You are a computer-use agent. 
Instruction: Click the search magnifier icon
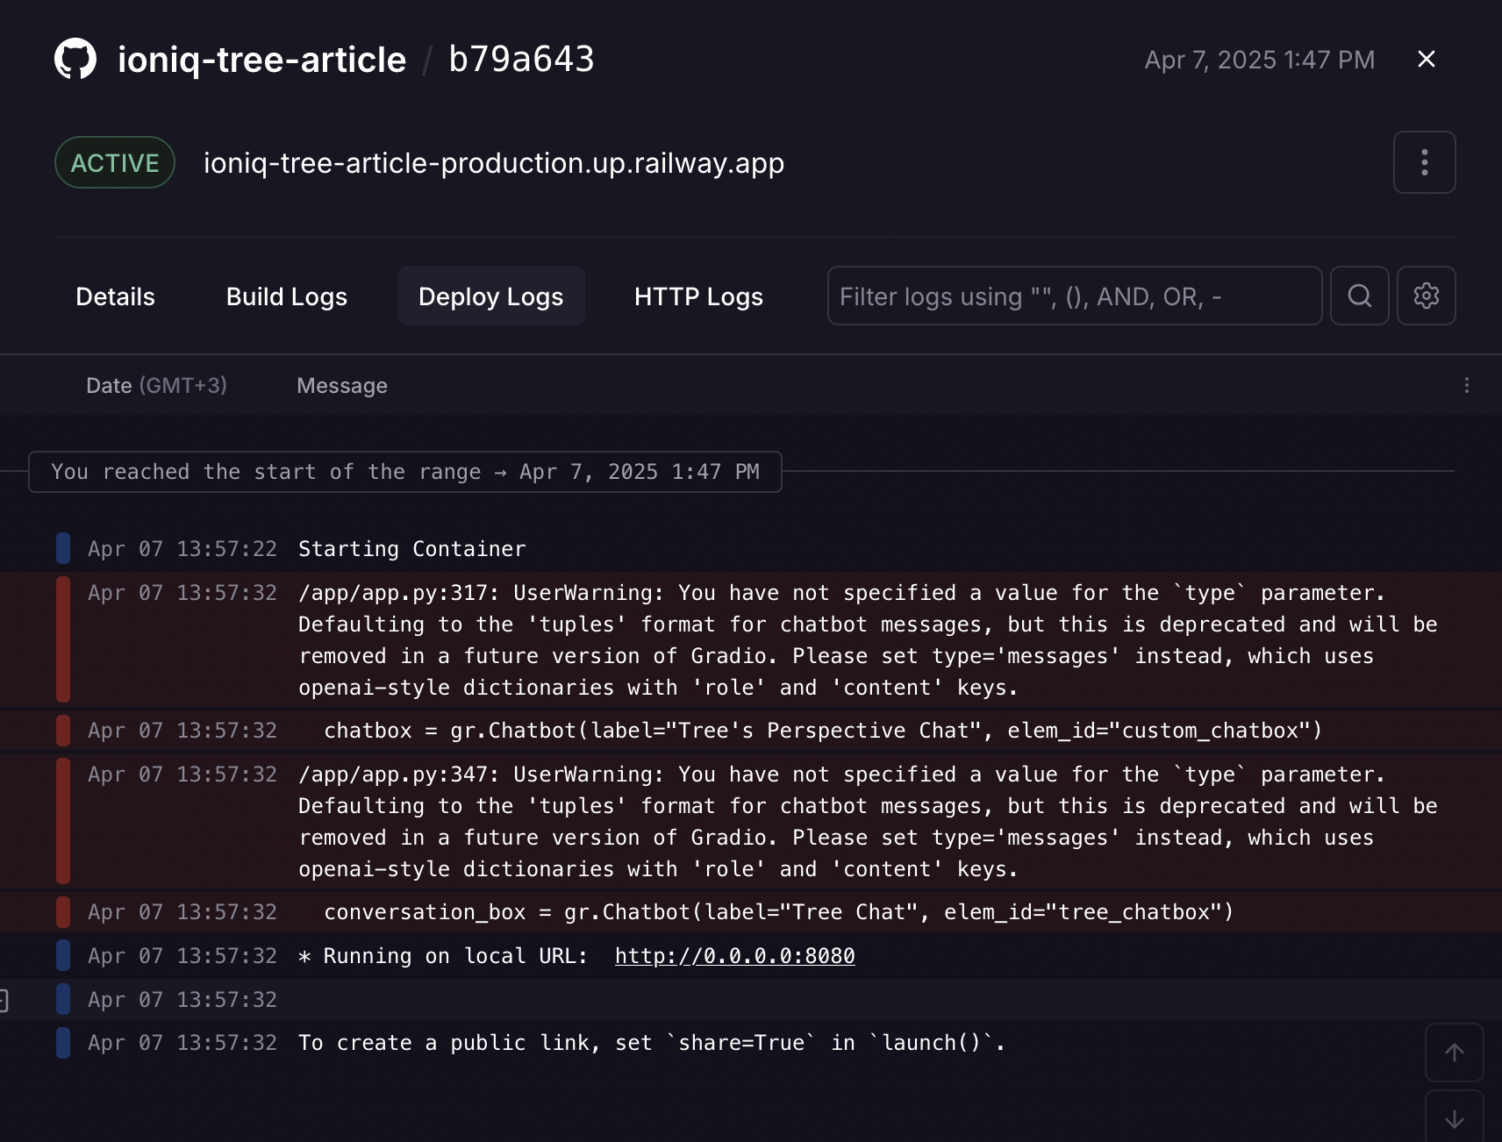point(1359,296)
